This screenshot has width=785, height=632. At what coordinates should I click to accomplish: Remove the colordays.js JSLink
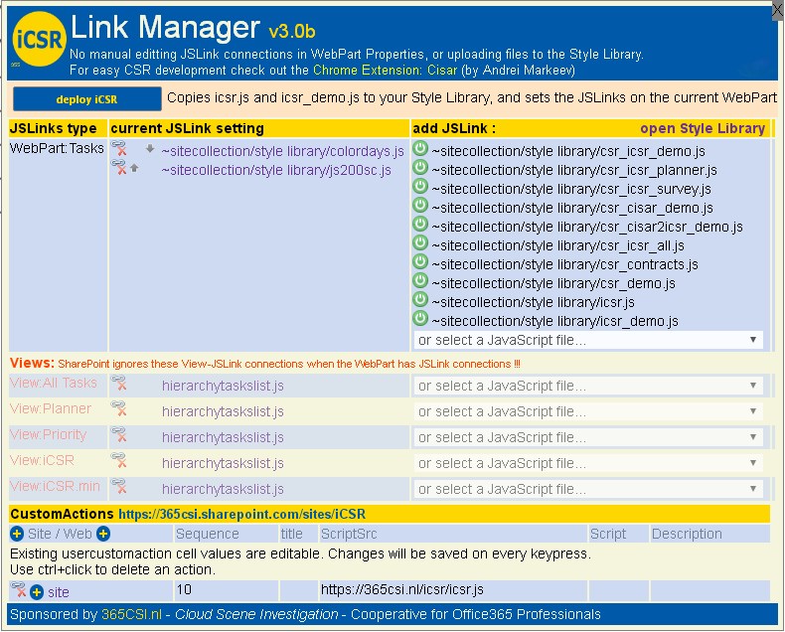(119, 148)
